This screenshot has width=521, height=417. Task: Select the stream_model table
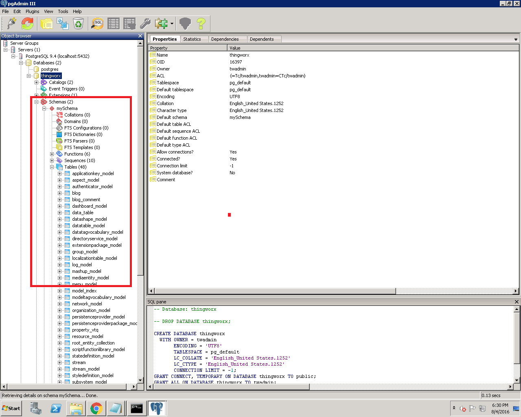click(x=86, y=369)
